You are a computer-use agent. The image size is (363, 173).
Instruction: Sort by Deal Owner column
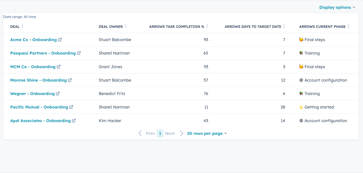point(126,26)
